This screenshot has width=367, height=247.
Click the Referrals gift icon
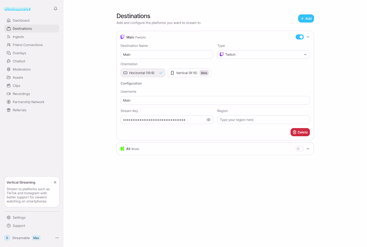click(9, 110)
